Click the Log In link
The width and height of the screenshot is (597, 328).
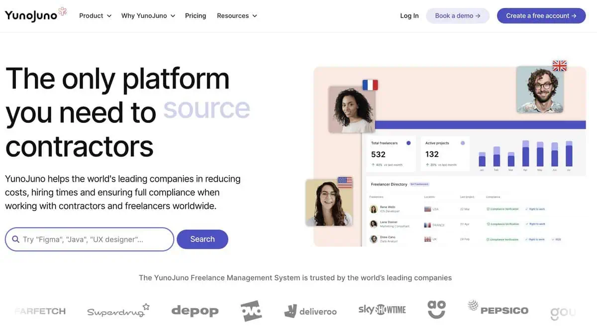pyautogui.click(x=409, y=16)
